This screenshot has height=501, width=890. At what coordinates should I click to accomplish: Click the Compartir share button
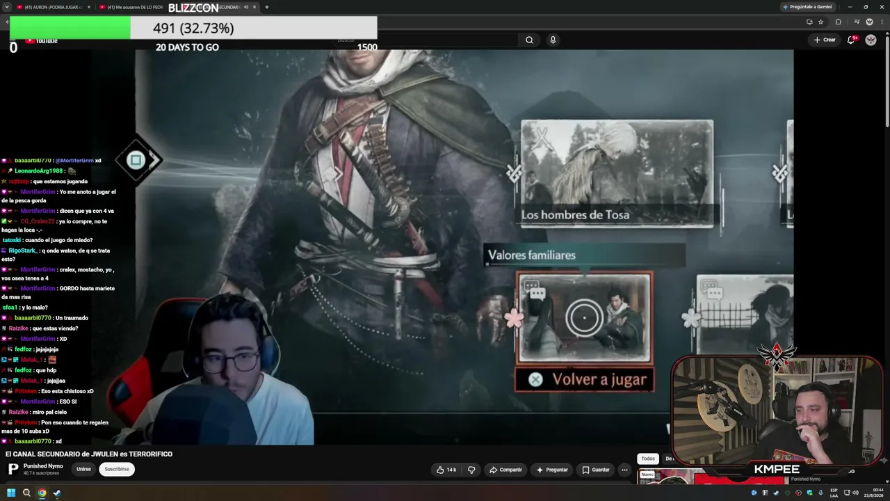coord(505,470)
